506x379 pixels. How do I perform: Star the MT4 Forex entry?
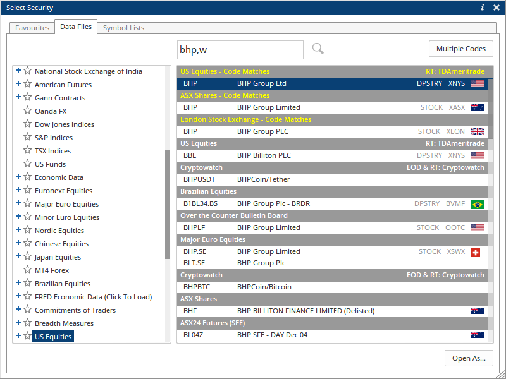(28, 270)
